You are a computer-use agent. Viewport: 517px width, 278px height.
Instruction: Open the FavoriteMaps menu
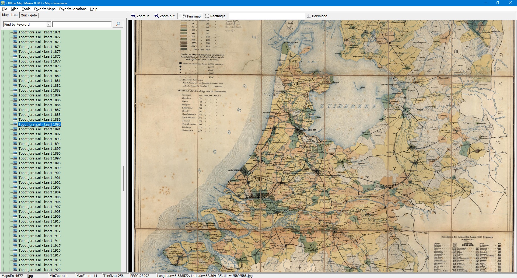coord(45,9)
